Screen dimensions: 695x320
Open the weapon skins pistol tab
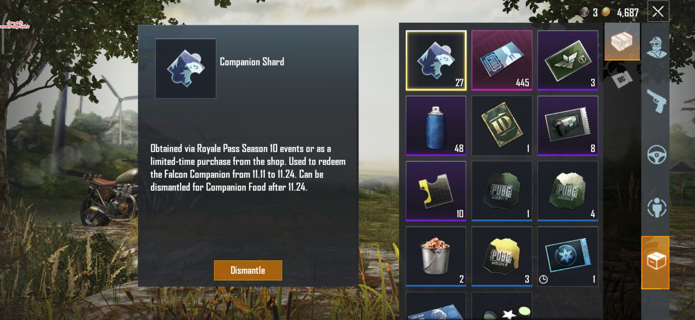[x=656, y=101]
